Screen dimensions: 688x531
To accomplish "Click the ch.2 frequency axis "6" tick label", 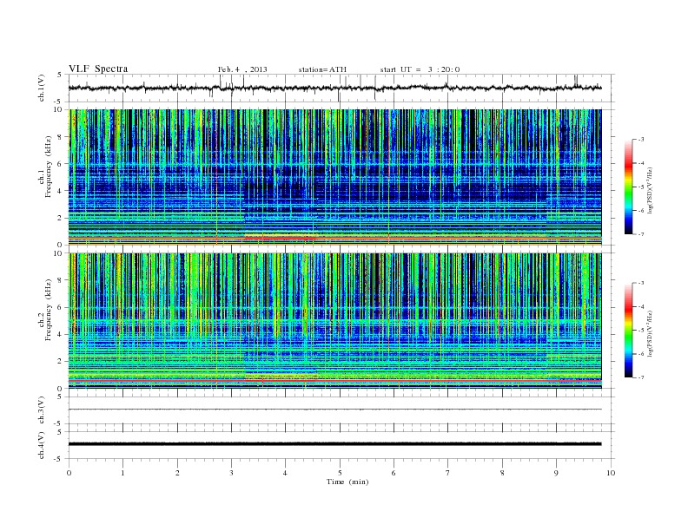I will point(61,307).
